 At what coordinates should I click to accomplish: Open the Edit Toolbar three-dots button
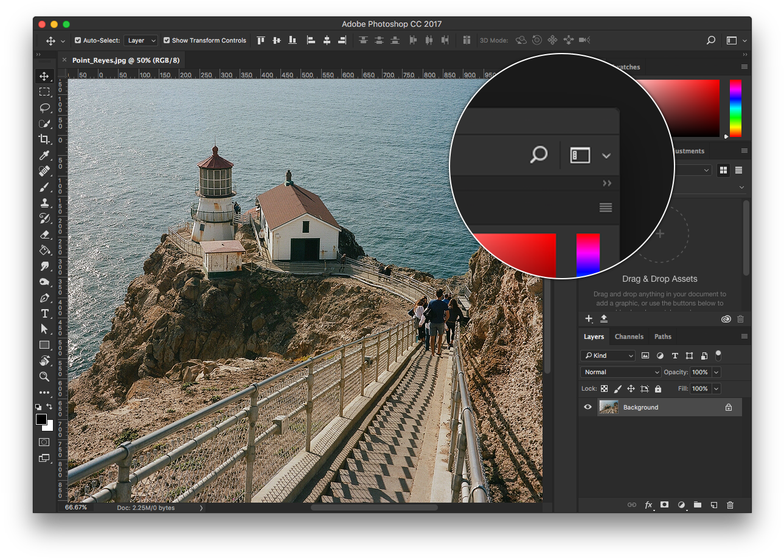coord(44,392)
